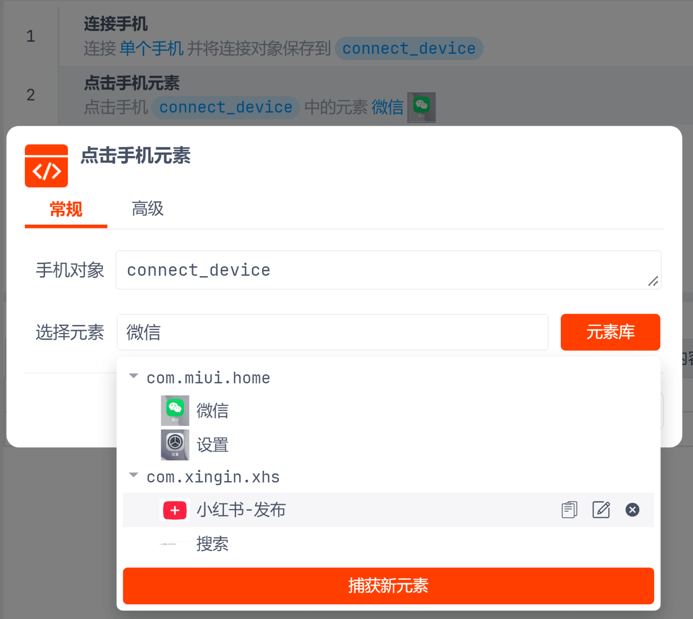The height and width of the screenshot is (619, 693).
Task: Click 单个手机 link in step 1
Action: coord(151,49)
